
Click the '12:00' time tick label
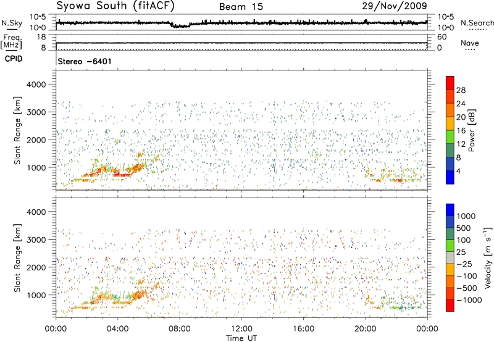tap(241, 329)
